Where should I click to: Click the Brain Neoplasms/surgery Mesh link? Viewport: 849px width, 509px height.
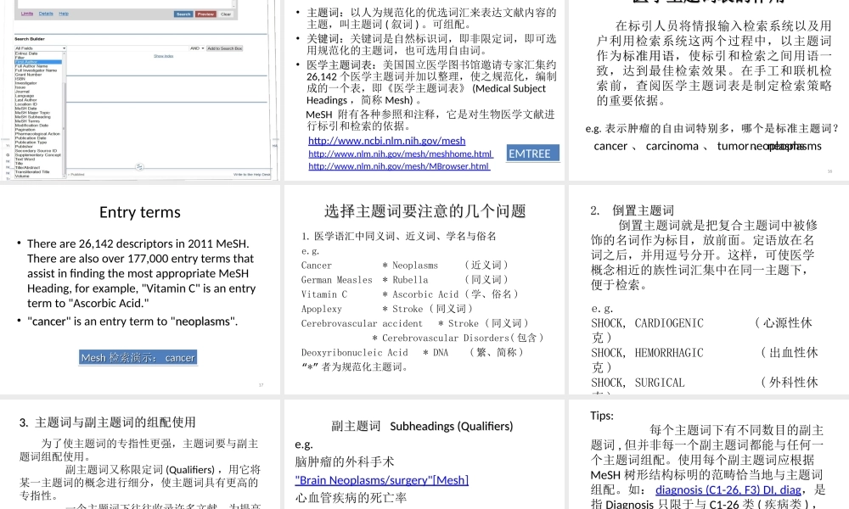click(x=381, y=479)
